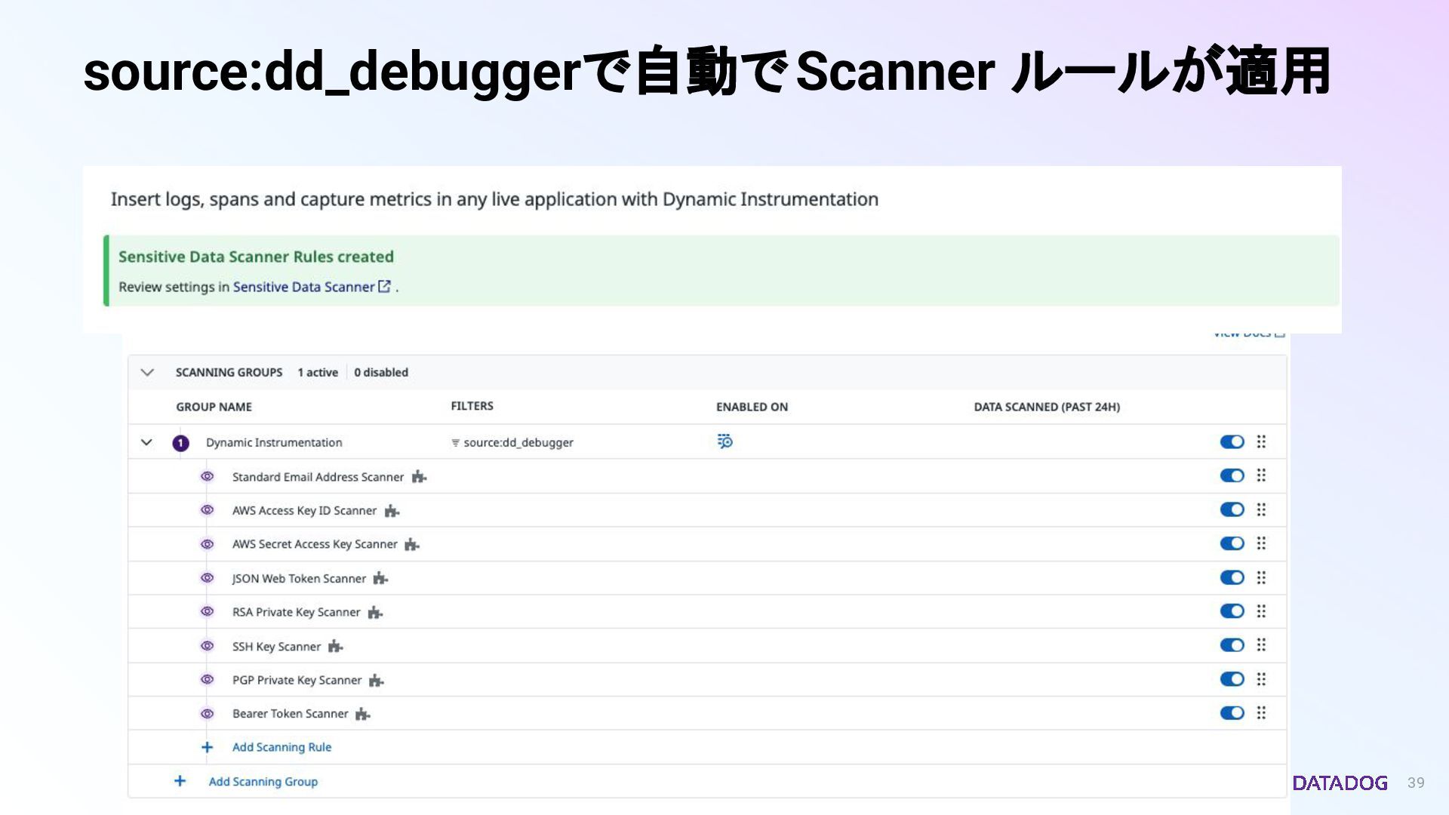Toggle off RSA Private Key Scanner rule
This screenshot has width=1449, height=815.
click(1232, 611)
